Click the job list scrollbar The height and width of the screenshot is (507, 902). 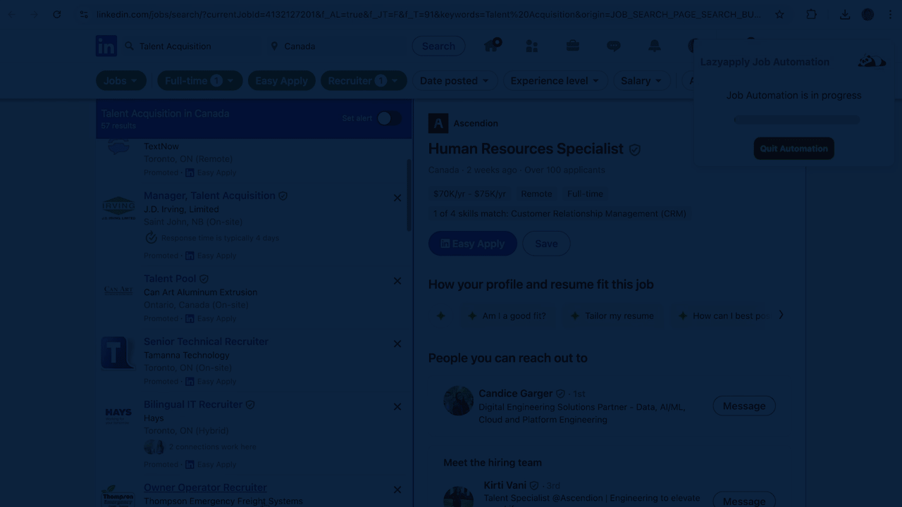[x=409, y=195]
